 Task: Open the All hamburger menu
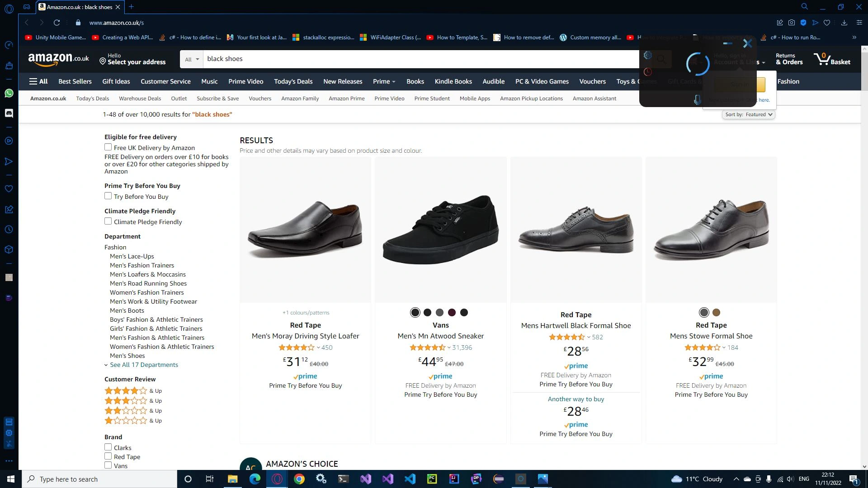click(38, 82)
